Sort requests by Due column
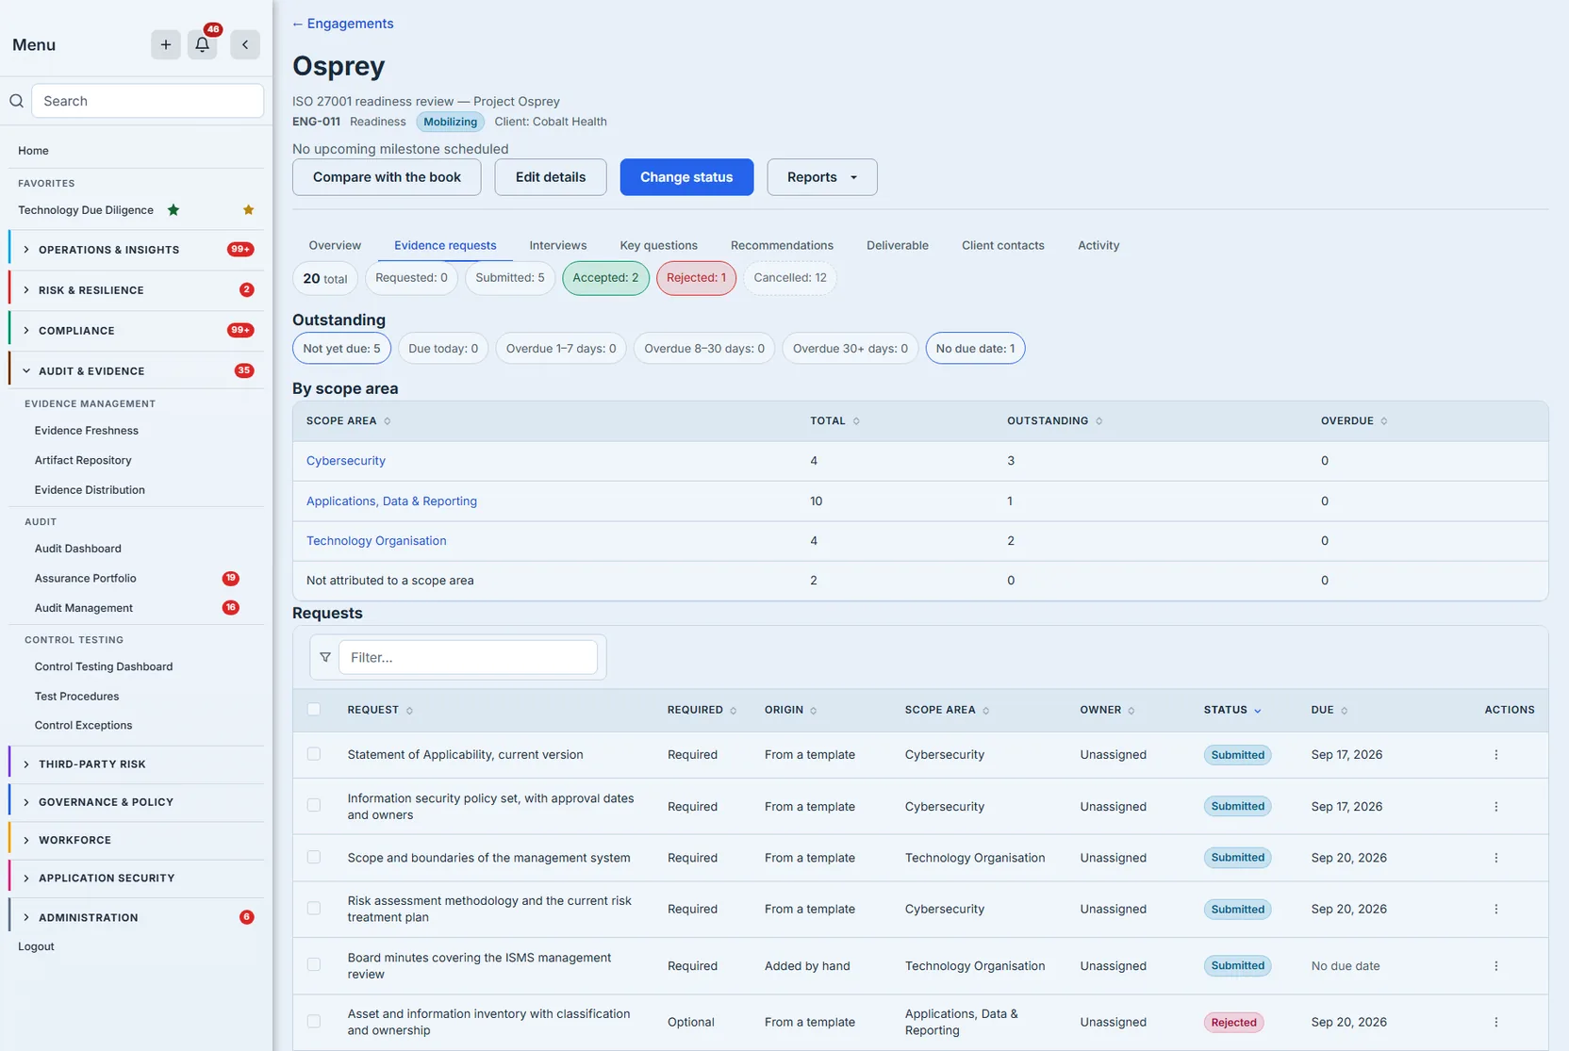Screen dimensions: 1569x1051 click(x=1329, y=710)
